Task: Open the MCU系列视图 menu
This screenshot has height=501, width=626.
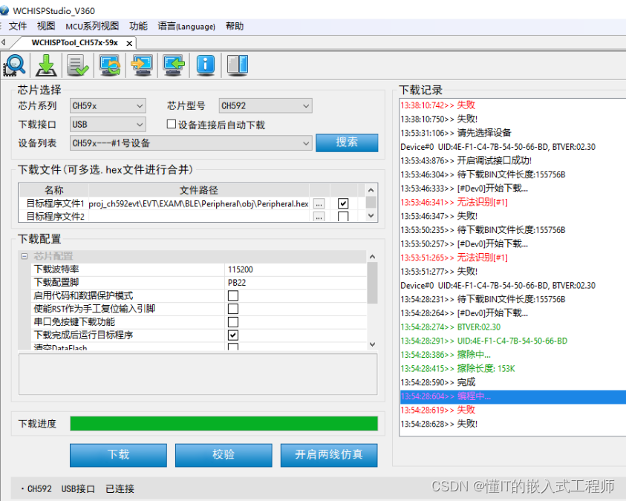Action: click(92, 26)
